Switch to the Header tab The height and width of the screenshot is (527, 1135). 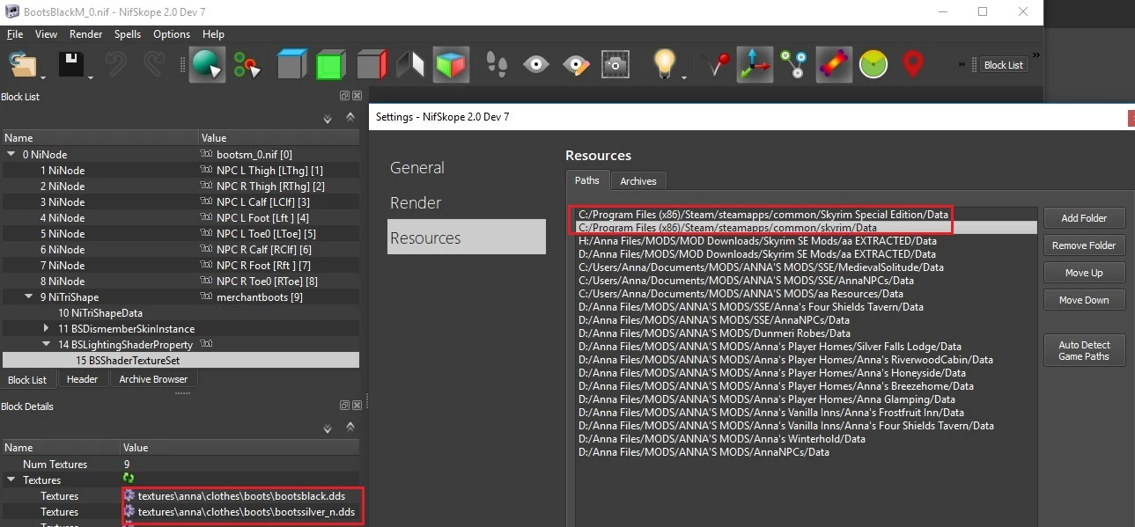pyautogui.click(x=83, y=379)
